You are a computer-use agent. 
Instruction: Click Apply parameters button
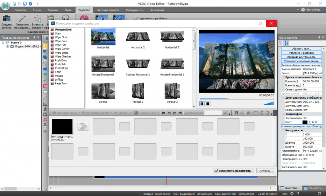click(233, 171)
